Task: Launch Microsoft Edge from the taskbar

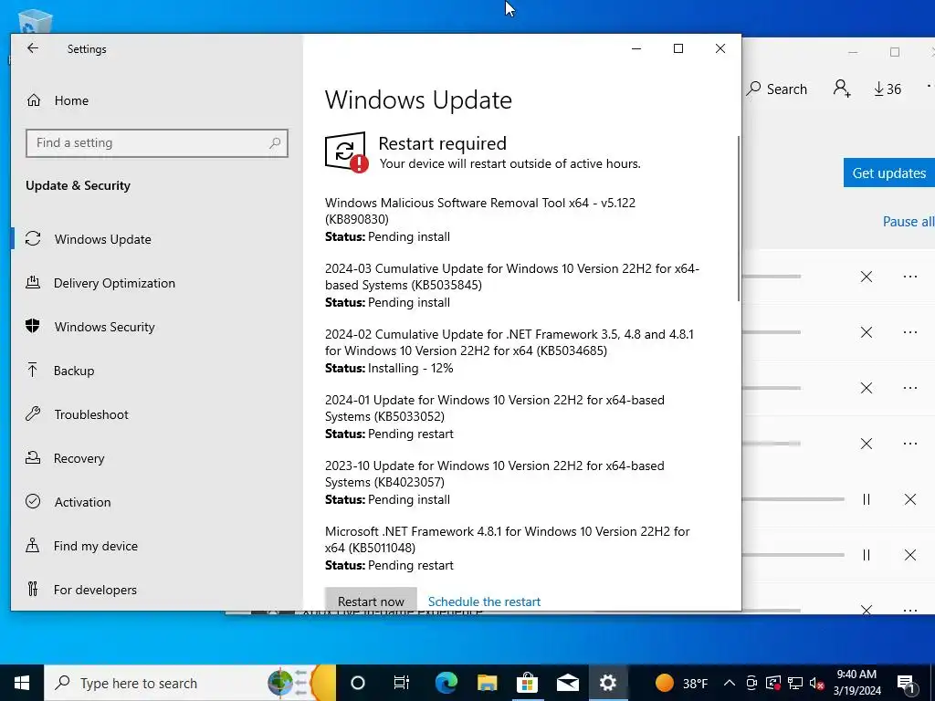Action: (x=446, y=683)
